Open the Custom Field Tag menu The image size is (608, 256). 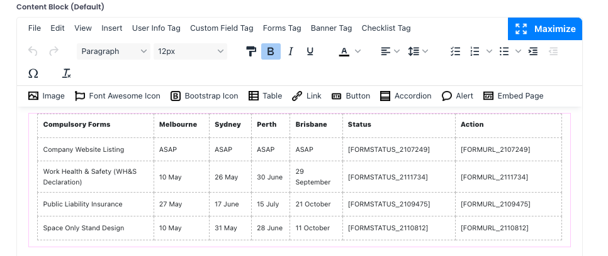click(x=222, y=28)
